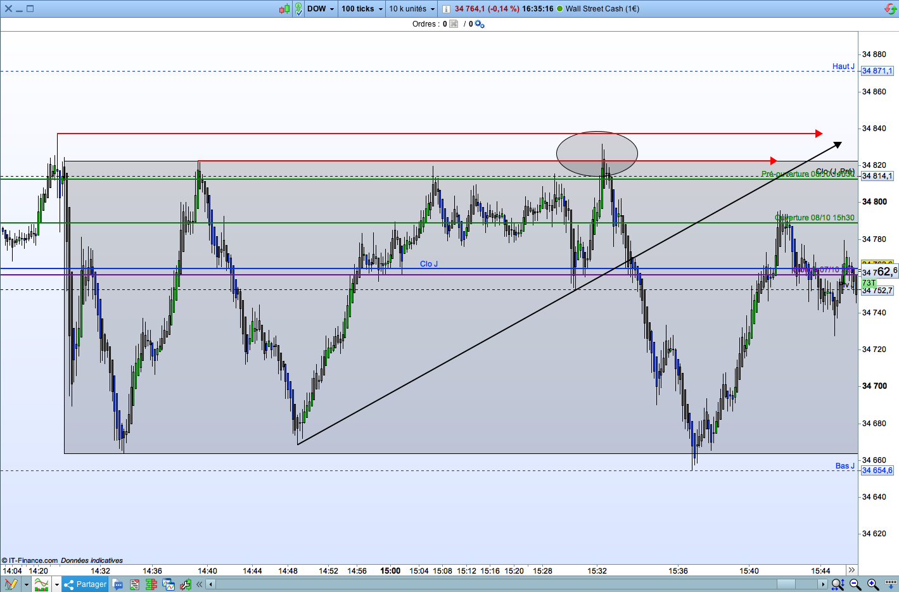Viewport: 899px width, 592px height.
Task: Open trading settings gear icon
Action: tap(480, 24)
